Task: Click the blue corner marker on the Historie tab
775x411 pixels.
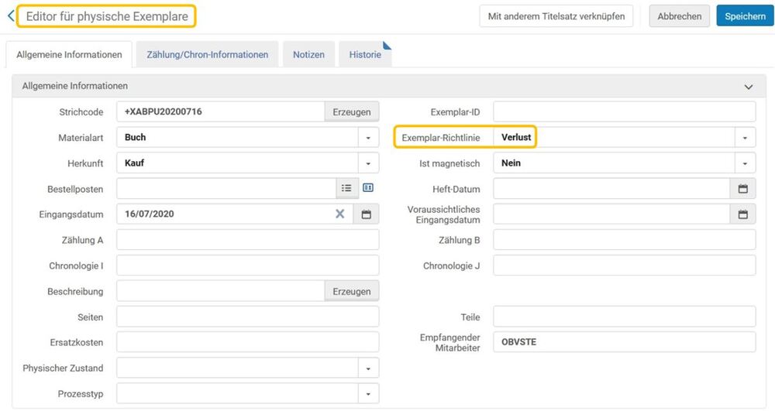Action: pyautogui.click(x=387, y=46)
